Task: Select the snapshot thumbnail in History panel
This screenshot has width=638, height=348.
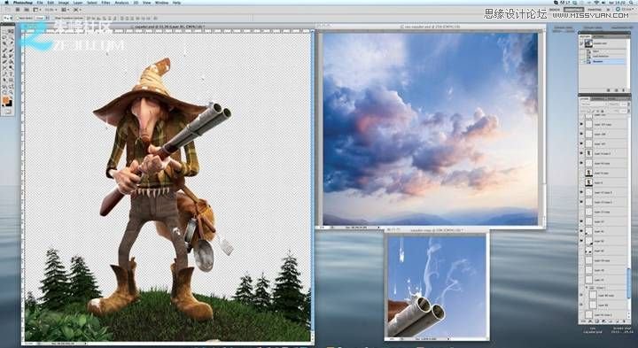Action: coord(588,43)
